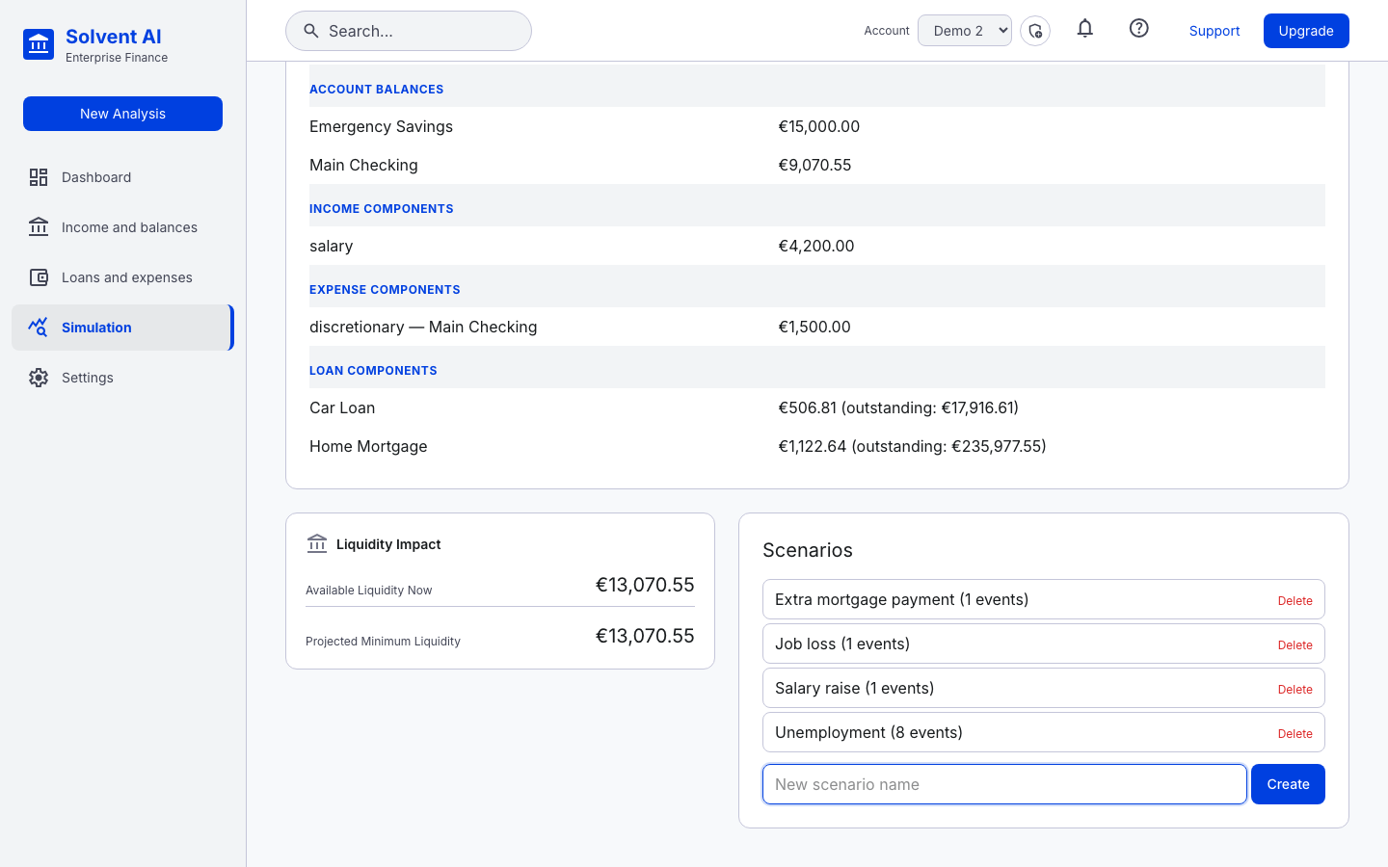Viewport: 1388px width, 867px height.
Task: Select the Extra mortgage payment scenario
Action: (1044, 599)
